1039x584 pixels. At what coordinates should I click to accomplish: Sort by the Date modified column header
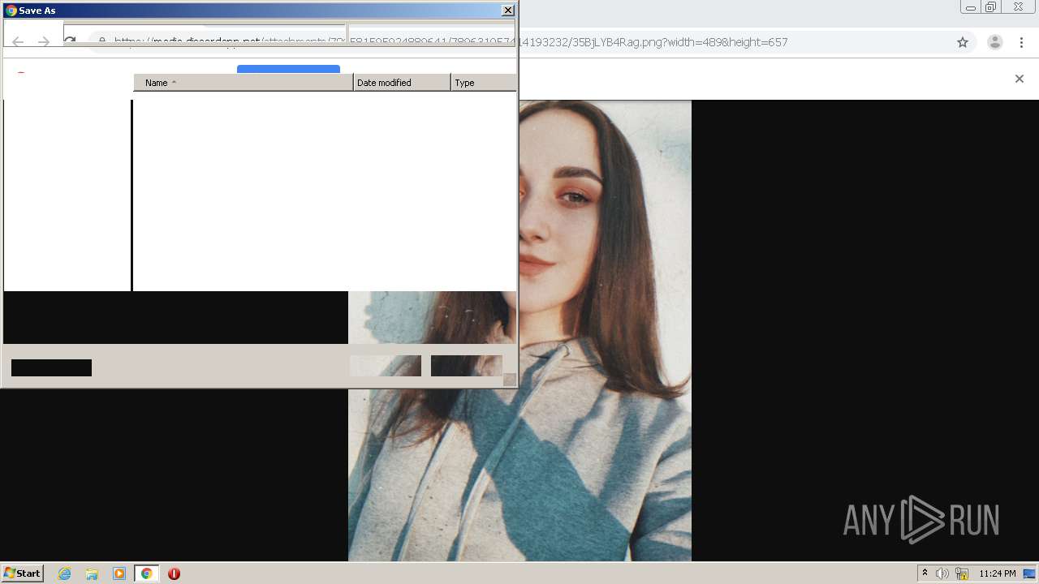pos(402,83)
